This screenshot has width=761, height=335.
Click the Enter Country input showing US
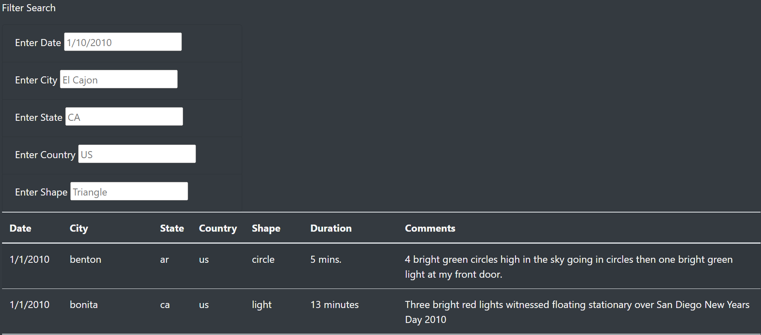137,154
